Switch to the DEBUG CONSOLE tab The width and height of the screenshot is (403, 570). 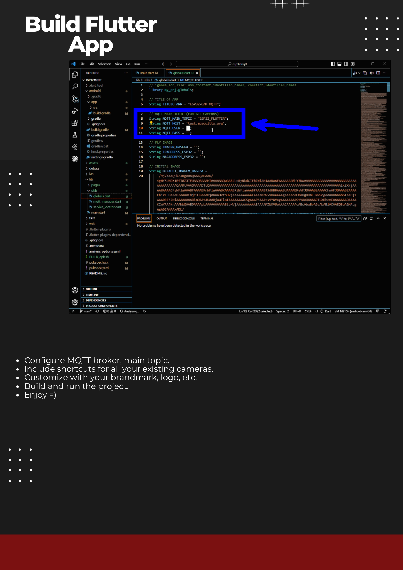(184, 219)
